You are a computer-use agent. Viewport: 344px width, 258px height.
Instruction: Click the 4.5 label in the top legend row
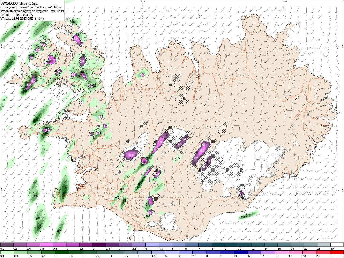pos(161,249)
